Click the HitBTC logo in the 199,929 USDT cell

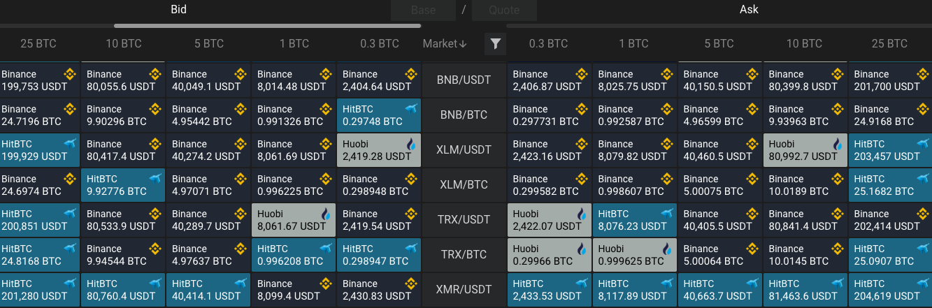tap(70, 144)
